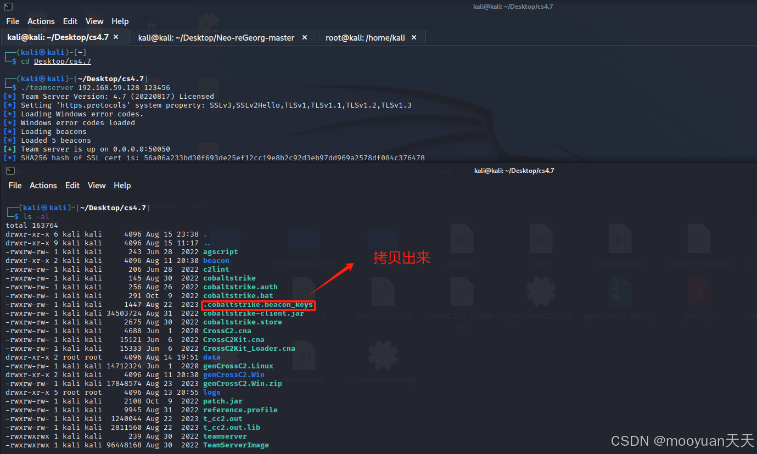The image size is (757, 454).
Task: Click data directory name in listing
Action: click(x=212, y=357)
